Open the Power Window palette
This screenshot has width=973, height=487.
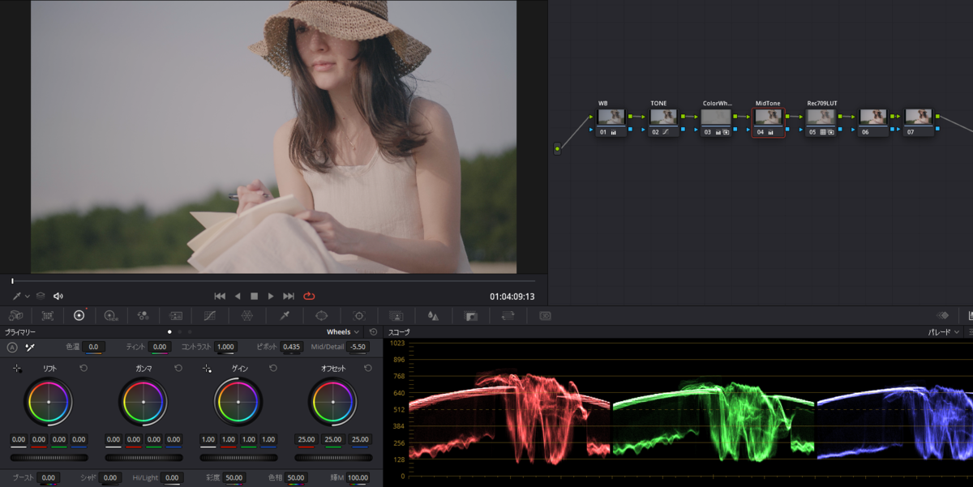click(x=321, y=315)
